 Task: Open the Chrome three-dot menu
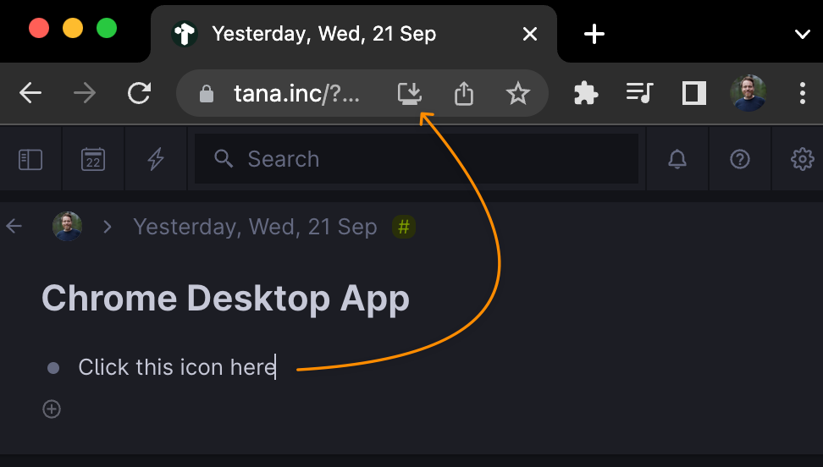[x=802, y=93]
